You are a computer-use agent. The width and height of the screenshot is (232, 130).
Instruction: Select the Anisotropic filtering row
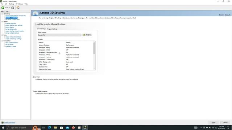point(66,48)
